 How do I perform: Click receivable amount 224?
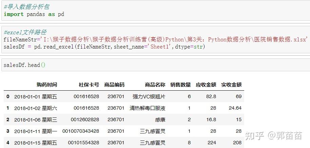pyautogui.click(x=212, y=143)
